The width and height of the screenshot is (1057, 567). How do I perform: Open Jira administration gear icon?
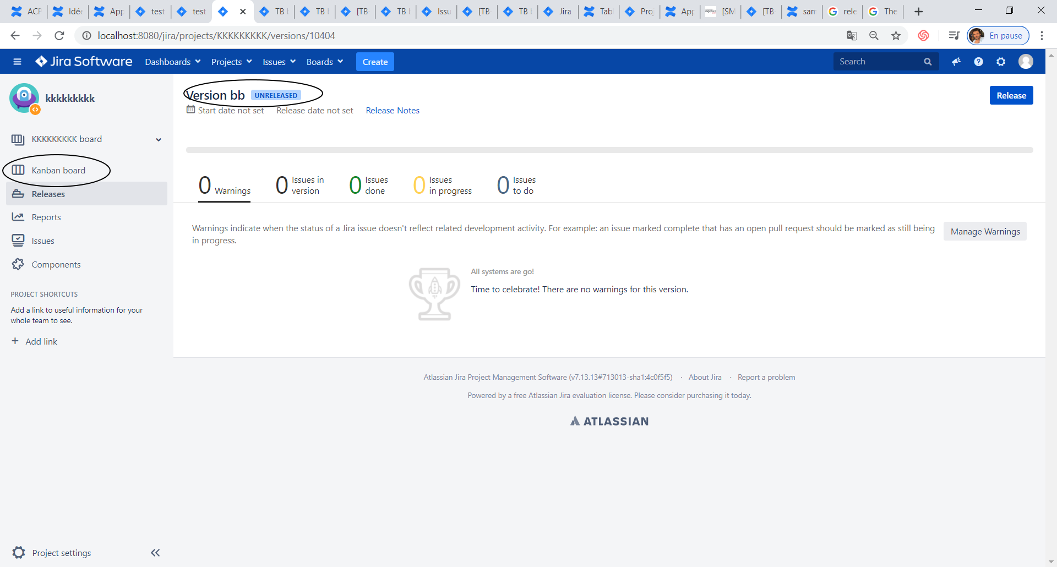click(x=1001, y=62)
